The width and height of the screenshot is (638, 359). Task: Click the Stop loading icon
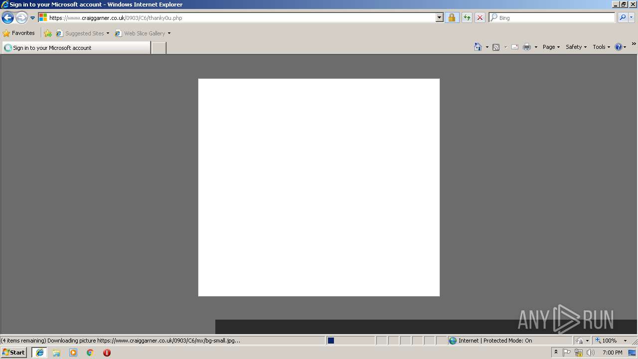click(479, 17)
